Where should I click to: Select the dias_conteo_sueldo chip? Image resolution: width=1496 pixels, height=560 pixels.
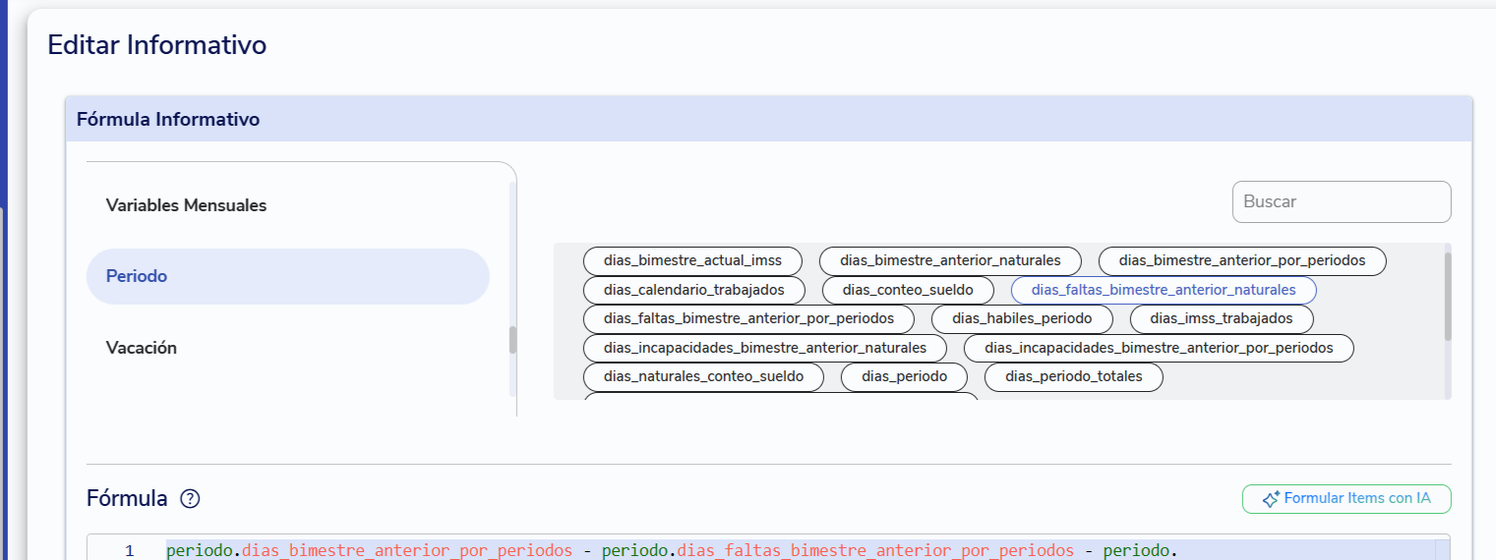point(908,291)
